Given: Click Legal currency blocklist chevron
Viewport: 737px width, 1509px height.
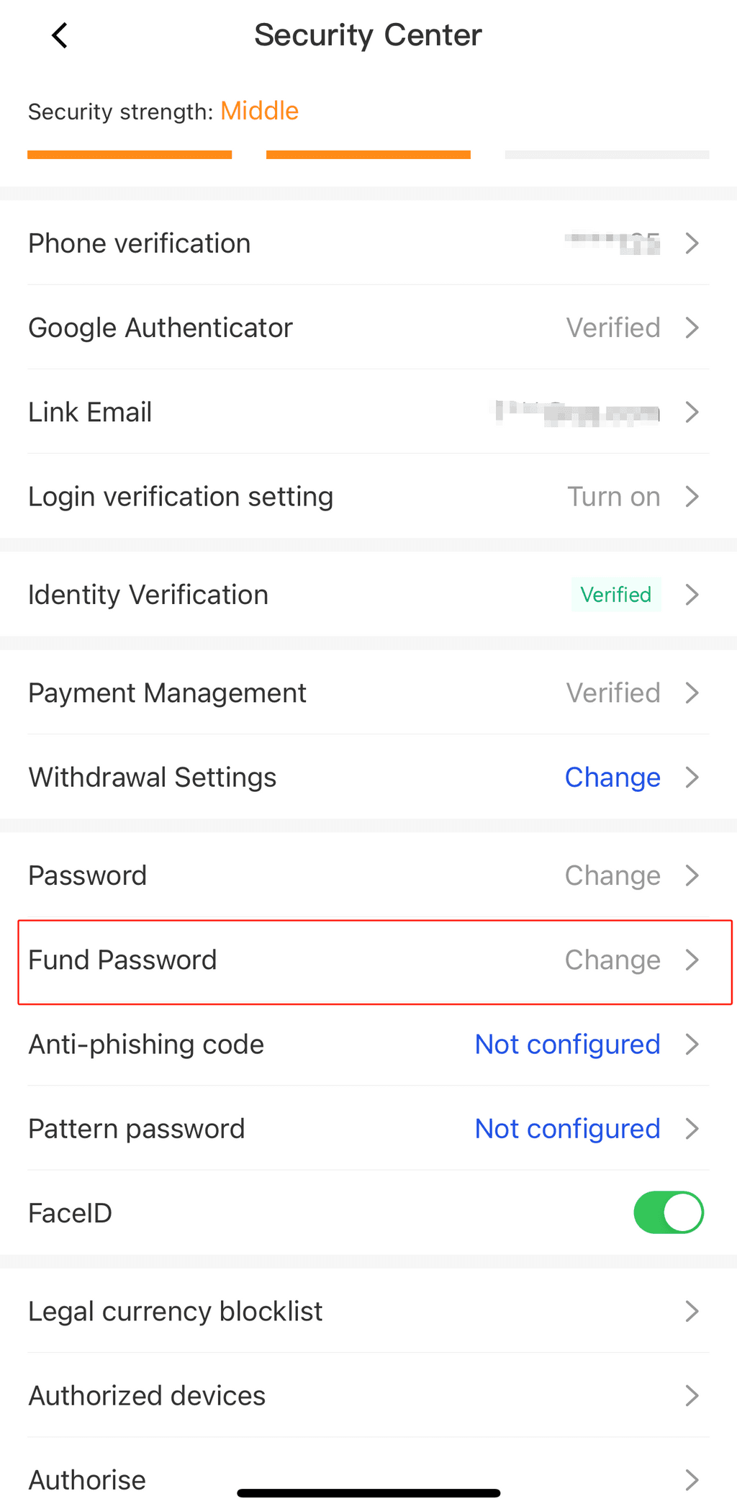Looking at the screenshot, I should 692,1311.
